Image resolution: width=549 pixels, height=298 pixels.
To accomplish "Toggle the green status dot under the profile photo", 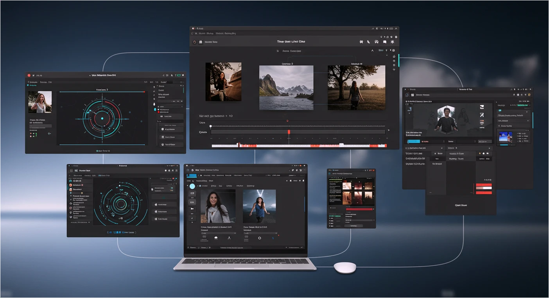I will point(33,134).
